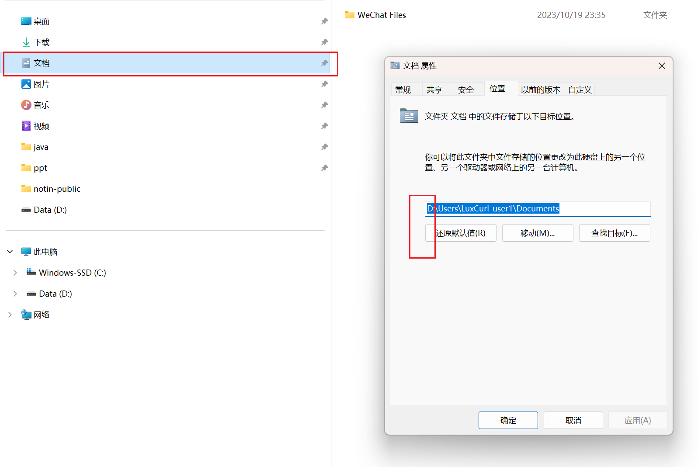Open the WeChat Files folder icon
Image resolution: width=698 pixels, height=467 pixels.
350,15
